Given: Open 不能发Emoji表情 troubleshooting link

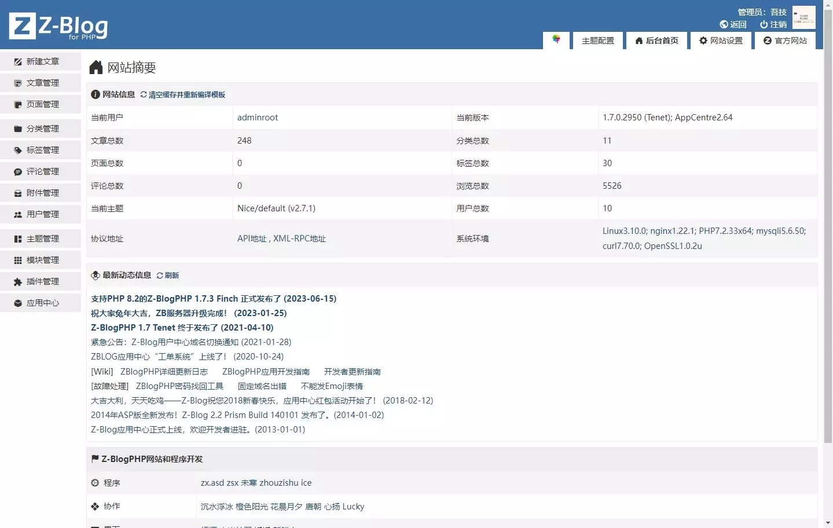Looking at the screenshot, I should tap(332, 386).
